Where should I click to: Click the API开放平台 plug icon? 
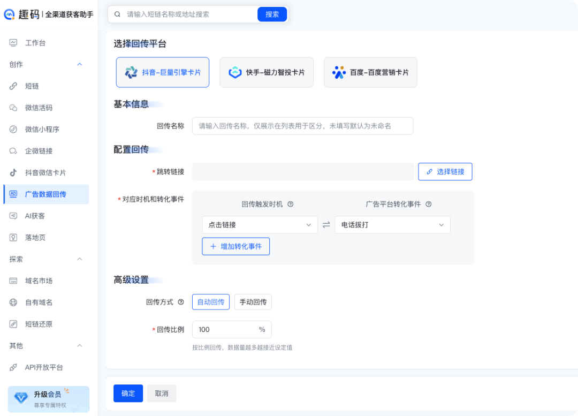[13, 367]
